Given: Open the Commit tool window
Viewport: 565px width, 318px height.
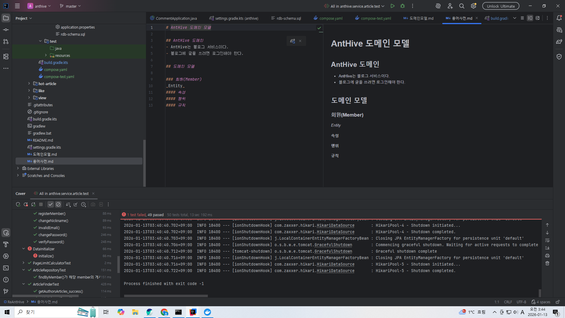Looking at the screenshot, I should (x=6, y=30).
